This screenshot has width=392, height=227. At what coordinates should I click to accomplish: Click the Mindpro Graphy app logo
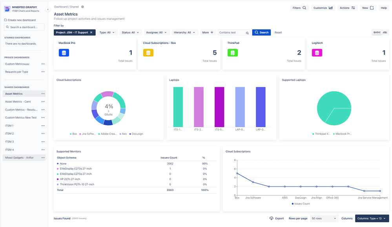click(x=7, y=9)
